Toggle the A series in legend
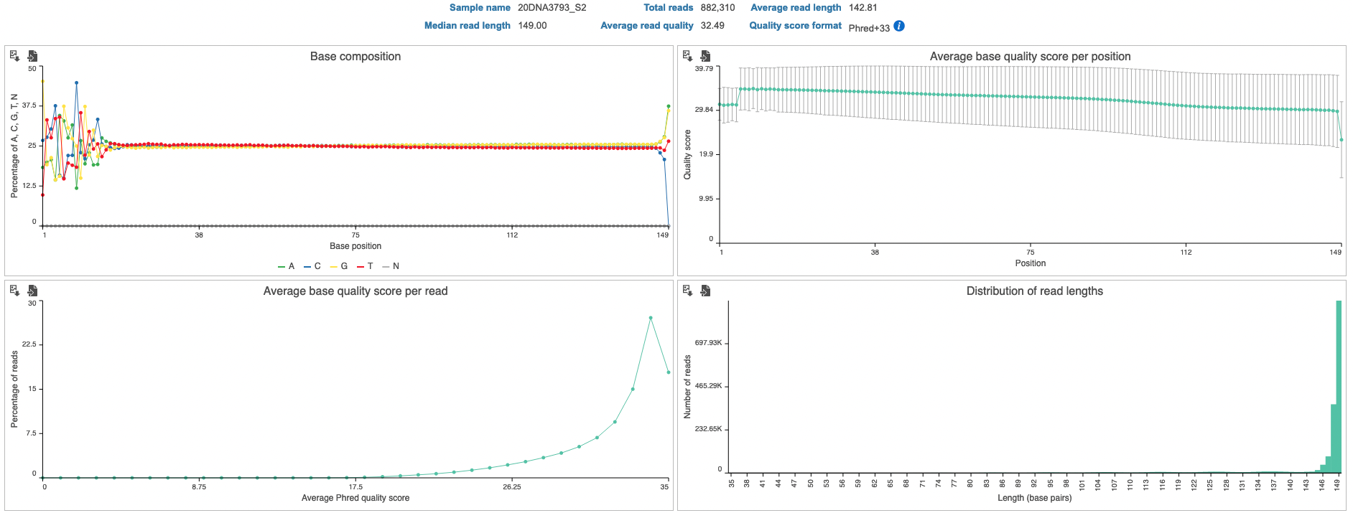The image size is (1353, 513). click(287, 266)
